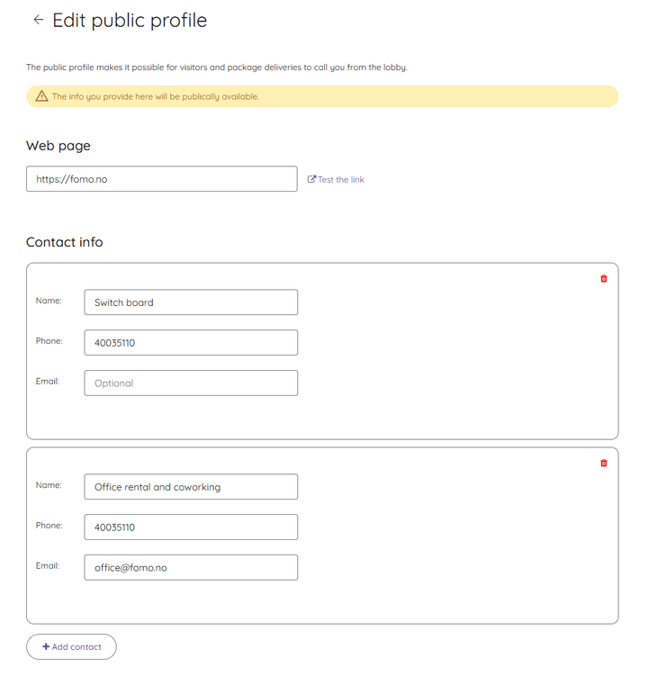Click the empty Email field marked Optional
This screenshot has width=648, height=676.
click(x=191, y=383)
